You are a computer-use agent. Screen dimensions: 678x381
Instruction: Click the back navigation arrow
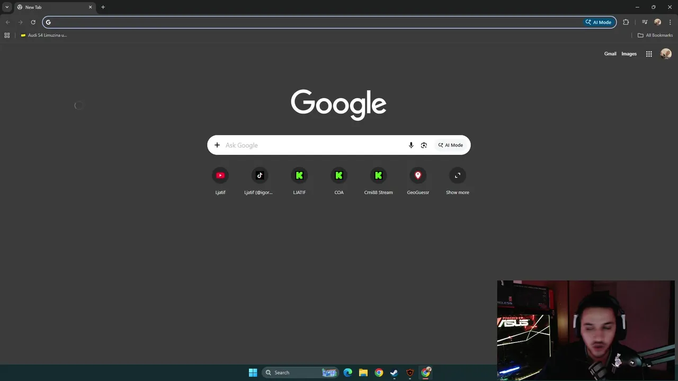(7, 22)
